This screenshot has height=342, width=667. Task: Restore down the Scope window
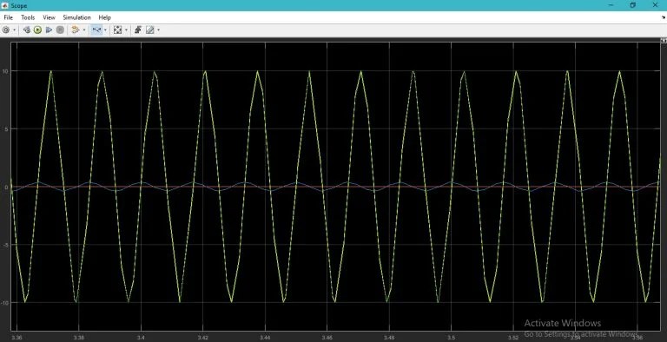pos(633,5)
